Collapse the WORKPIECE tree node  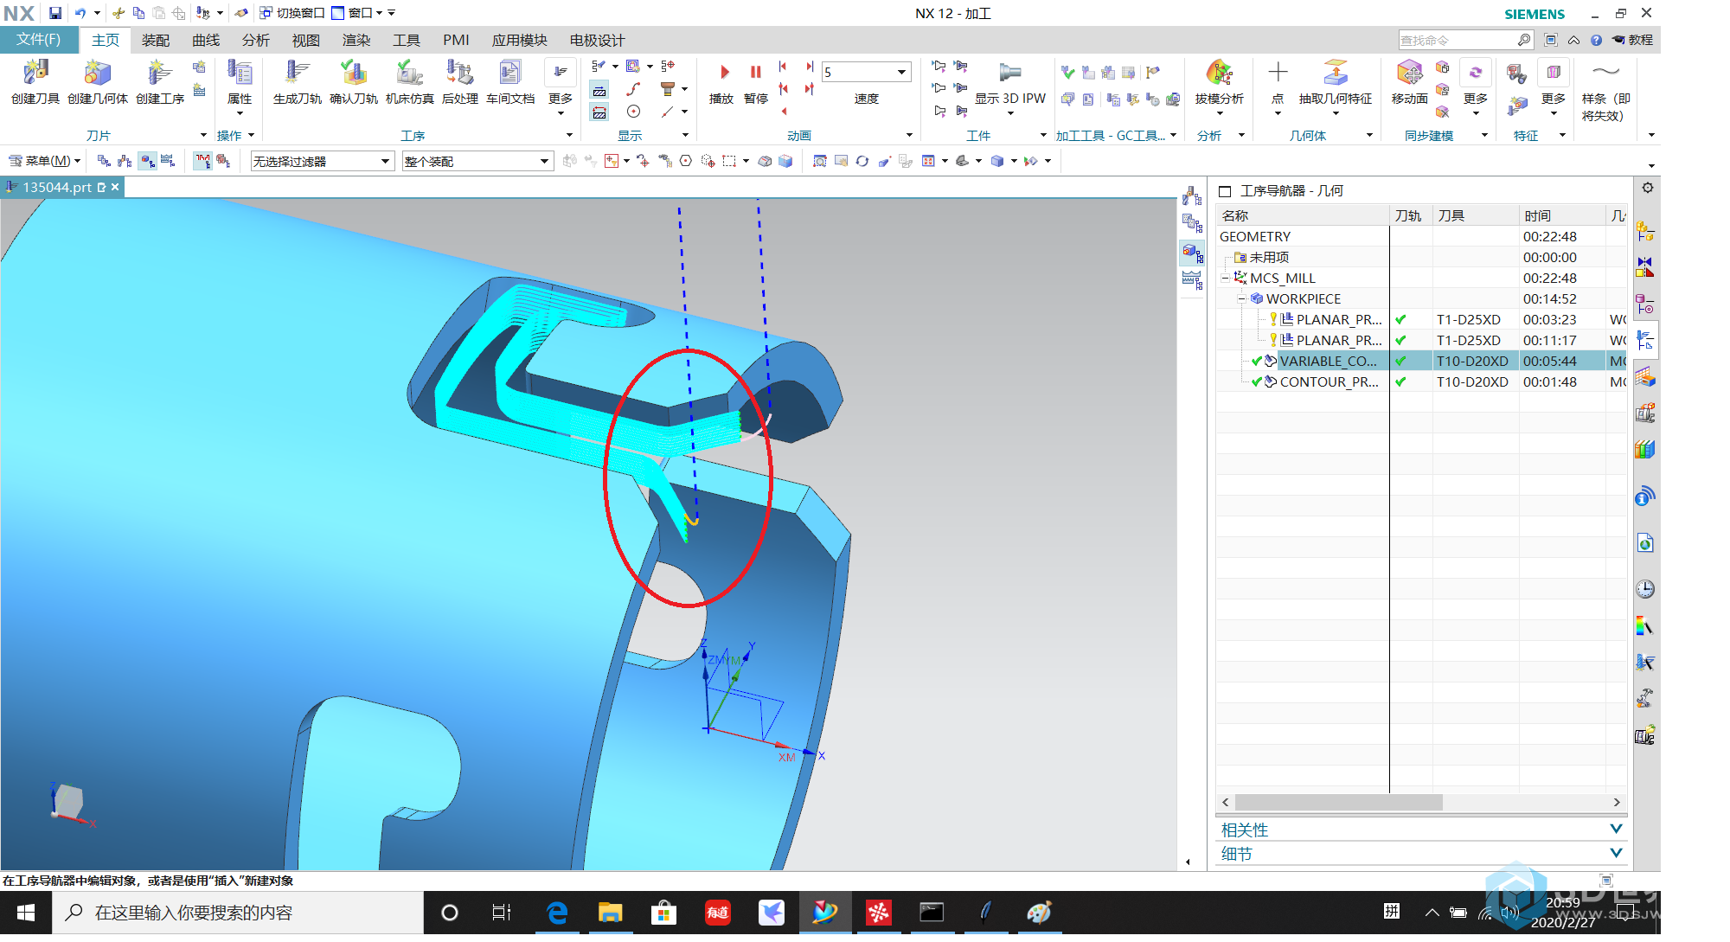1241,299
